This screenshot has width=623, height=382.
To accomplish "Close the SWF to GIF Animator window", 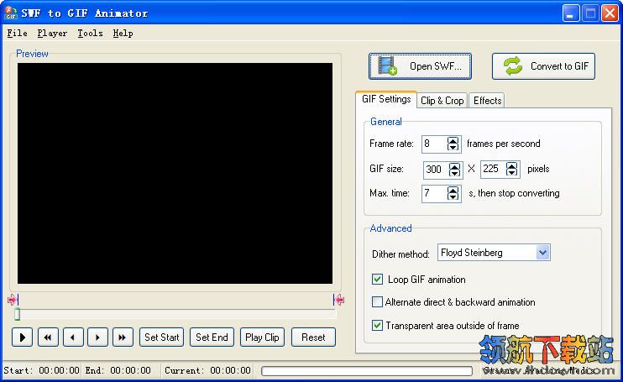I will [610, 13].
